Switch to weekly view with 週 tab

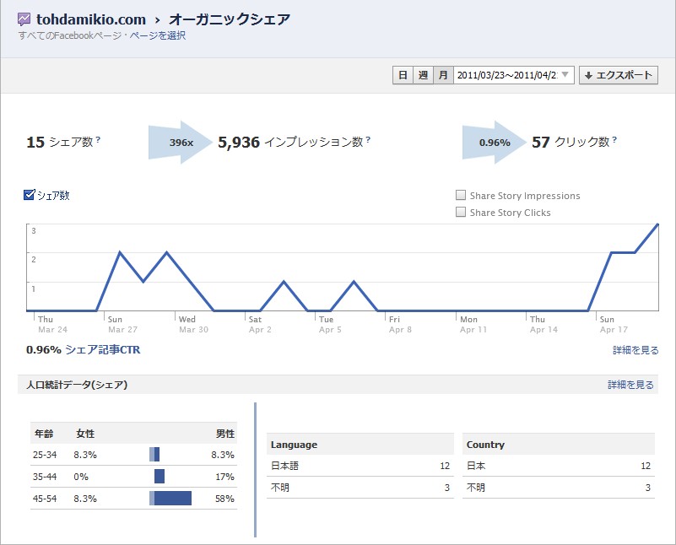click(x=423, y=75)
